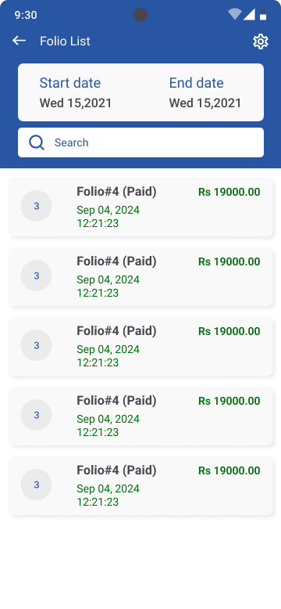The image size is (281, 609).
Task: Tap the cellular signal icon
Action: coord(249,14)
